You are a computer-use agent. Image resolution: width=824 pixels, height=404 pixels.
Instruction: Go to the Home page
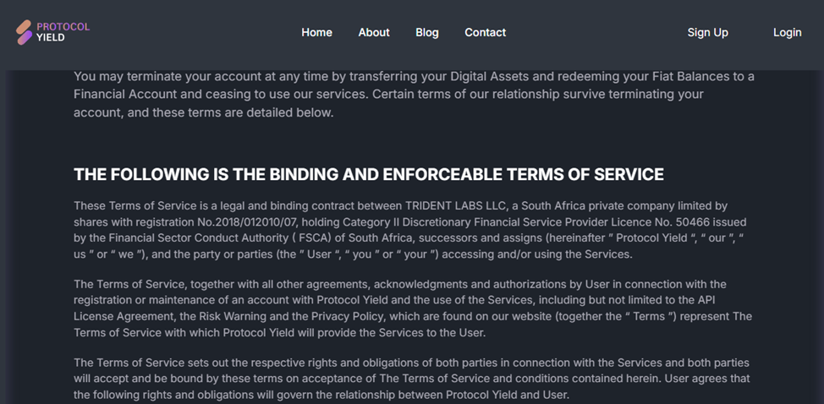pyautogui.click(x=316, y=32)
